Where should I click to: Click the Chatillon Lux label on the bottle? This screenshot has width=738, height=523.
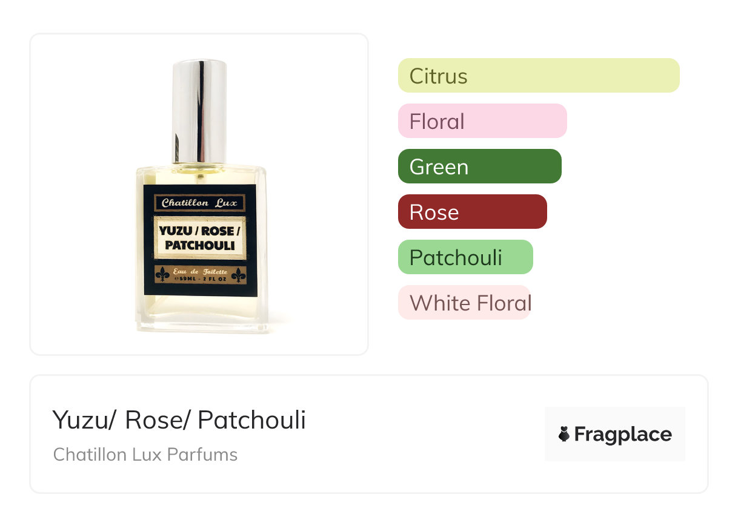click(200, 203)
